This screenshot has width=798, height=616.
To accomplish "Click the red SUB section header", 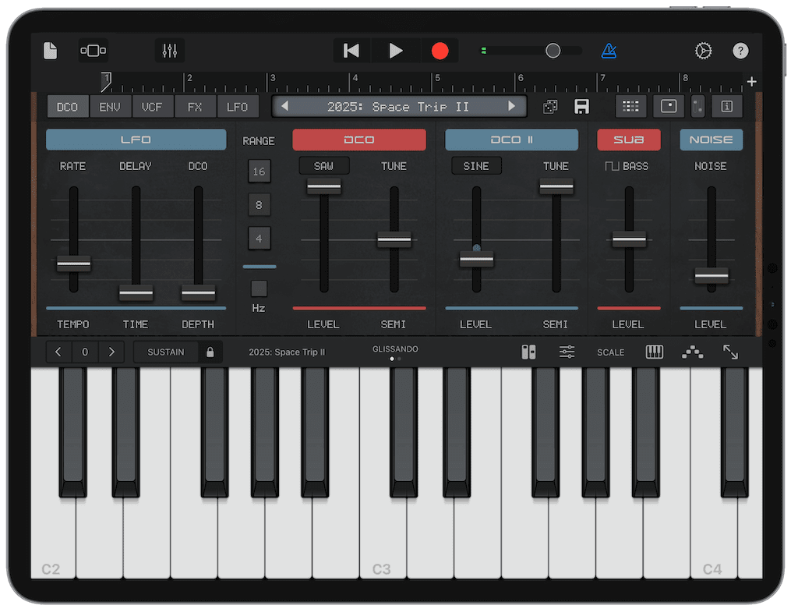I will pyautogui.click(x=629, y=140).
